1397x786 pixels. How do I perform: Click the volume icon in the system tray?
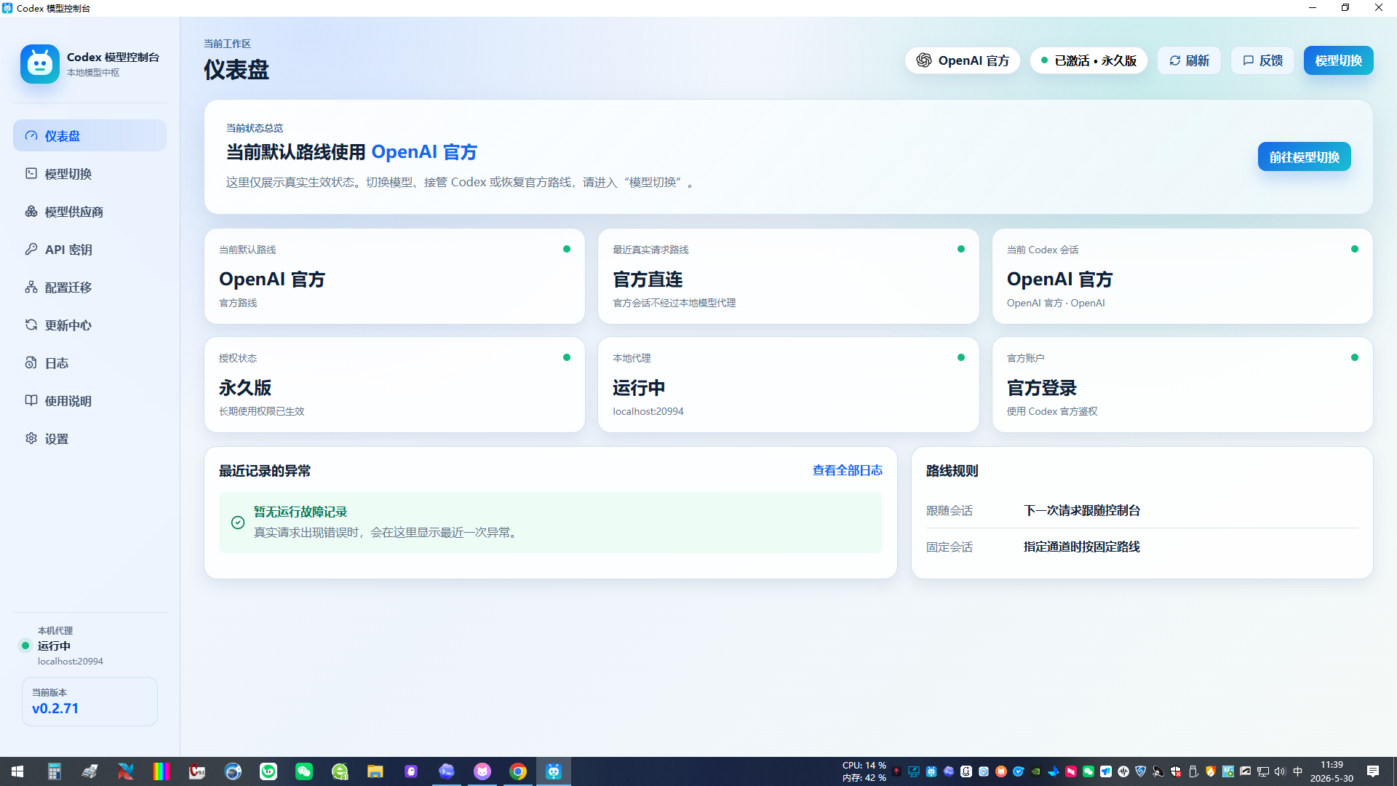pyautogui.click(x=1281, y=771)
